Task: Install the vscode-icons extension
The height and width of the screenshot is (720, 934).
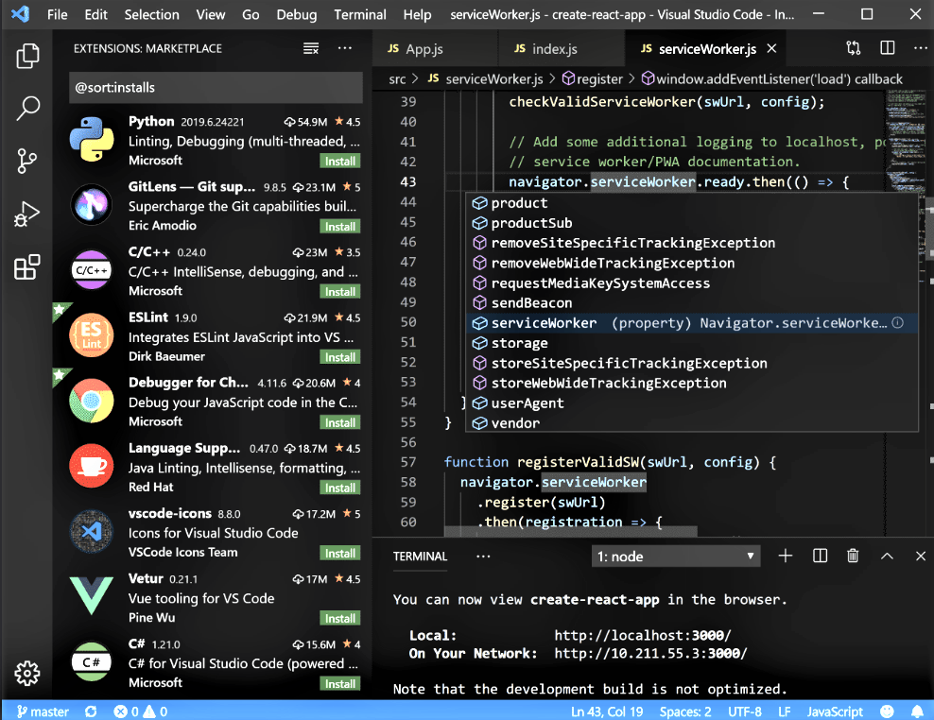Action: coord(340,553)
